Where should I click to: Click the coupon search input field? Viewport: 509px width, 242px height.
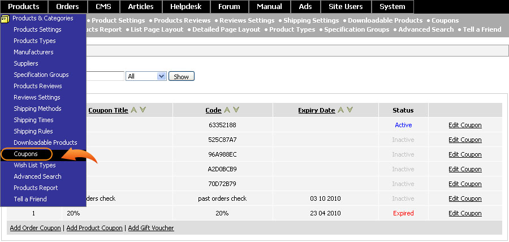pos(105,76)
